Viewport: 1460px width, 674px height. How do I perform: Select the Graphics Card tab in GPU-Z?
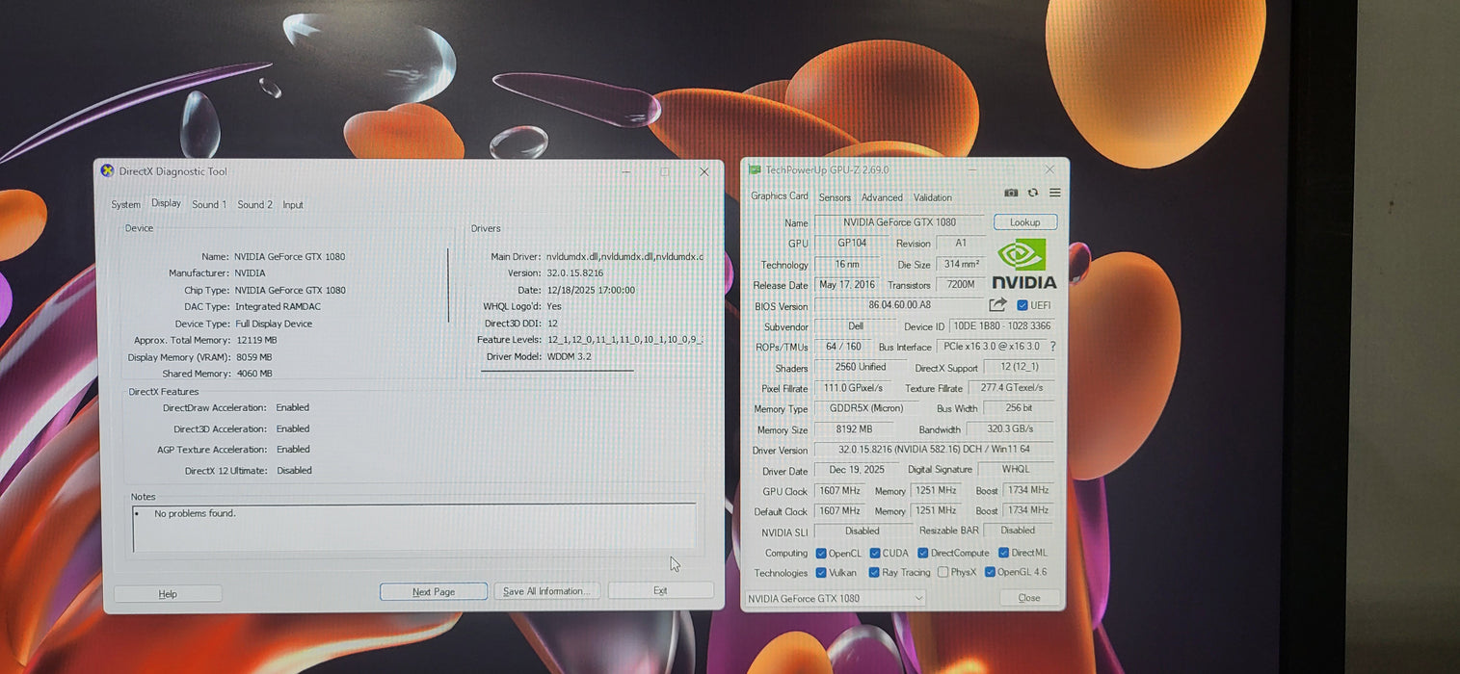point(780,196)
